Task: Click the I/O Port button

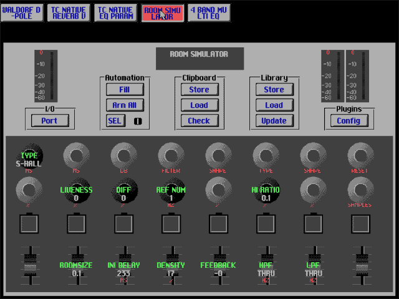Action: coord(50,120)
